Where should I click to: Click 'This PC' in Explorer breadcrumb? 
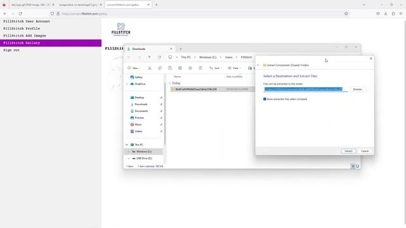click(x=186, y=57)
